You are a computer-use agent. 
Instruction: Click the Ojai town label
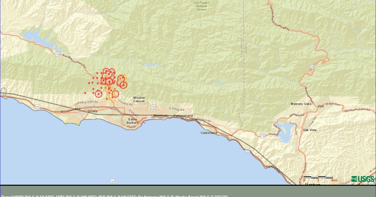pos(320,106)
